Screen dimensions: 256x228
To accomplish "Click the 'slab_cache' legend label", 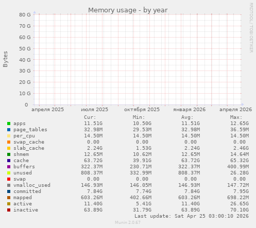I will coord(29,148).
